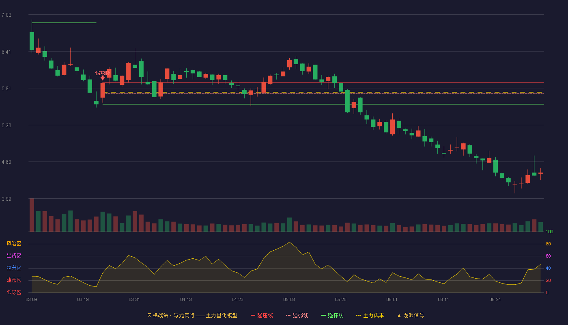Screen dimensions: 568x325
Task: Click the indicator scale value 20
Action: pyautogui.click(x=548, y=281)
